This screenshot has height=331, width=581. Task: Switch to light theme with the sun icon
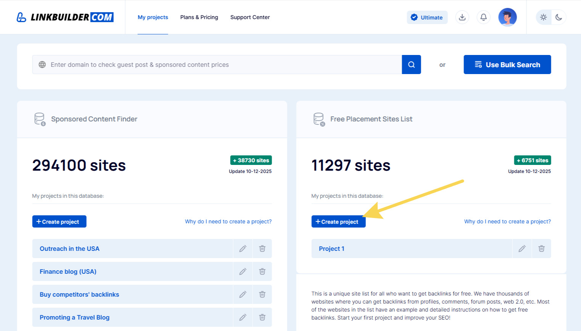point(543,17)
